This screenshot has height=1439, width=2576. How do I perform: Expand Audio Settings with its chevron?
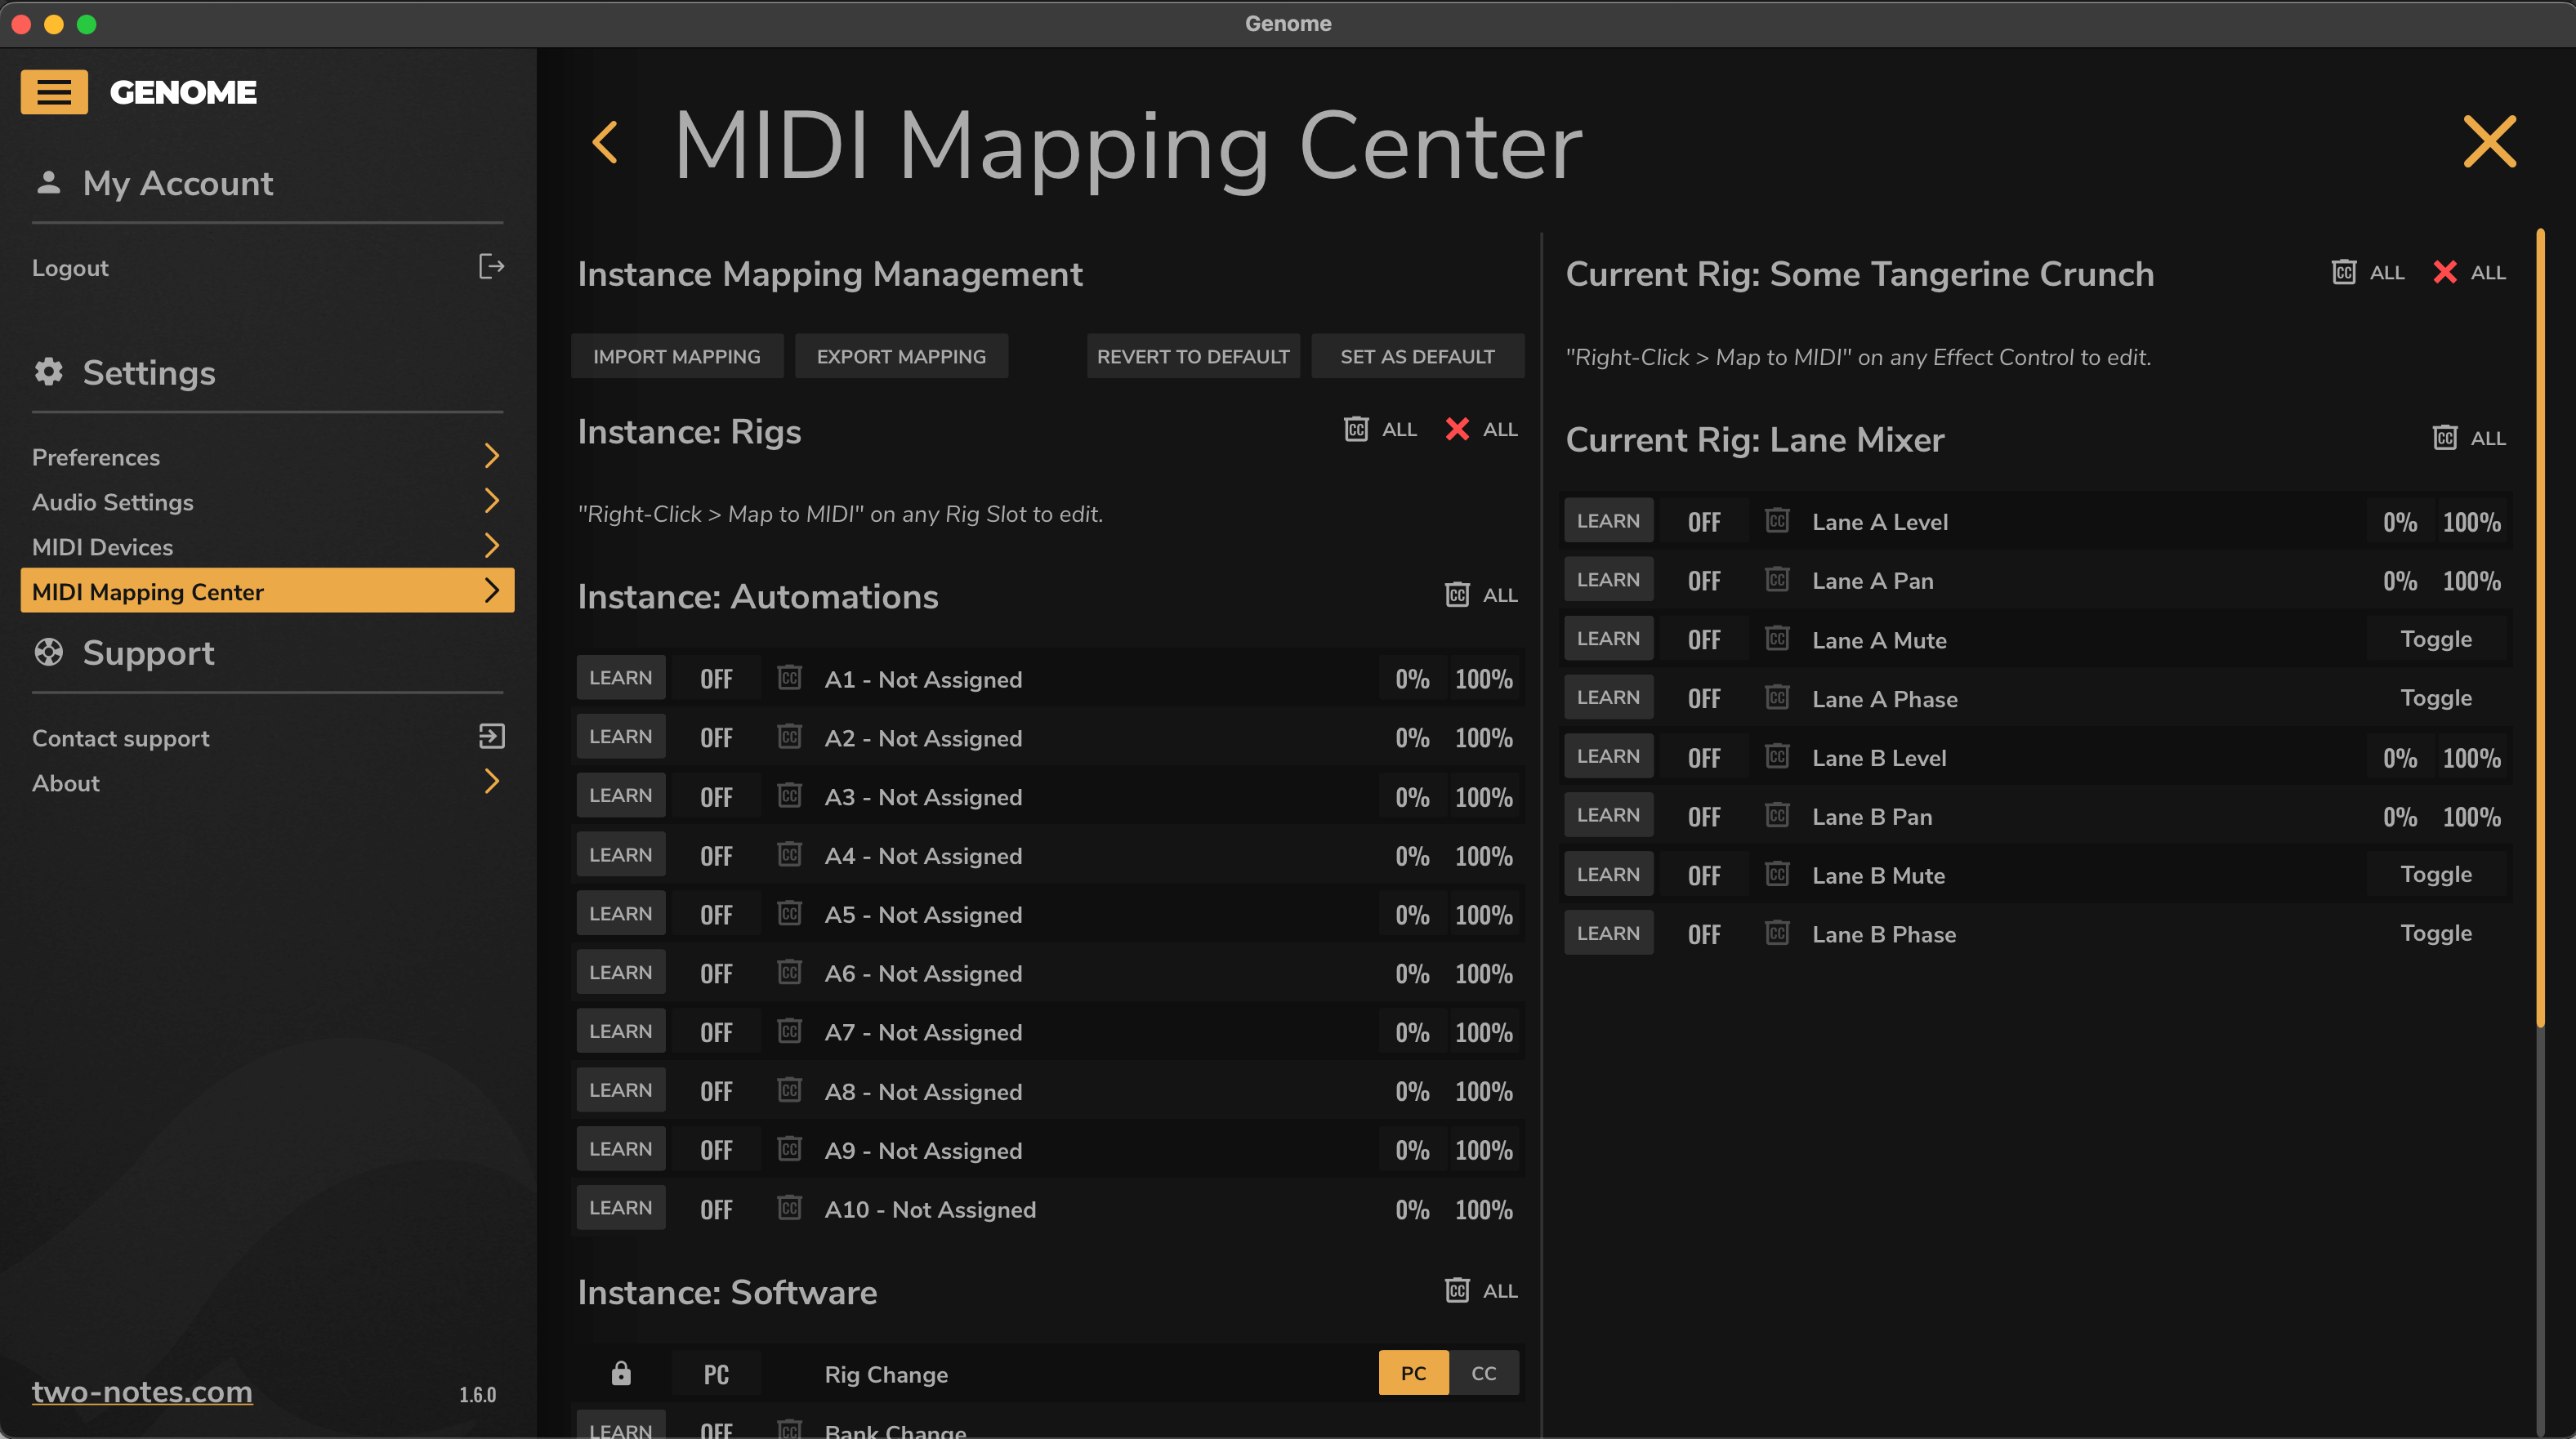click(x=491, y=501)
